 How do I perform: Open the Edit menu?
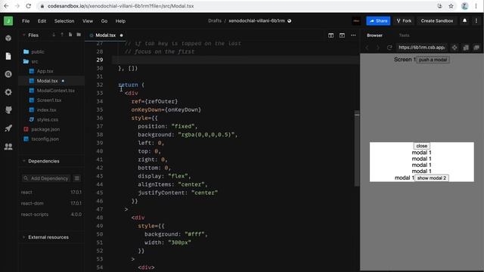point(42,21)
